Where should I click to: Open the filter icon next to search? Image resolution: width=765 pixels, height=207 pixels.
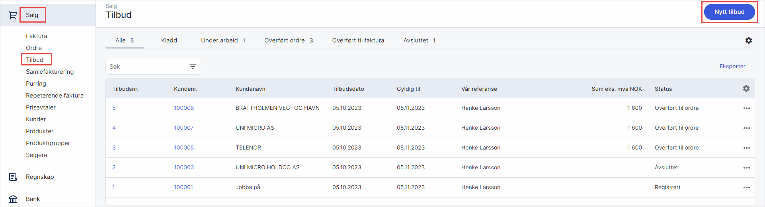pos(193,67)
